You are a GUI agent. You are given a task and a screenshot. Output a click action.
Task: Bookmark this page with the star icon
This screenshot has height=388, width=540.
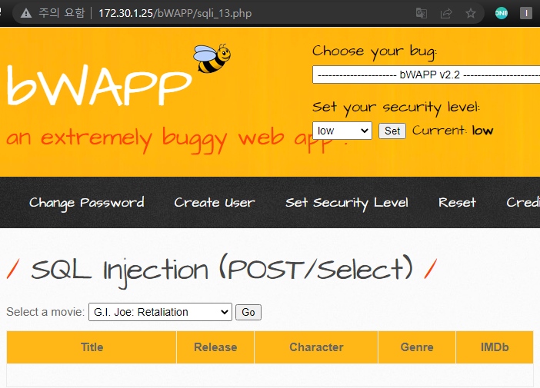(x=471, y=13)
